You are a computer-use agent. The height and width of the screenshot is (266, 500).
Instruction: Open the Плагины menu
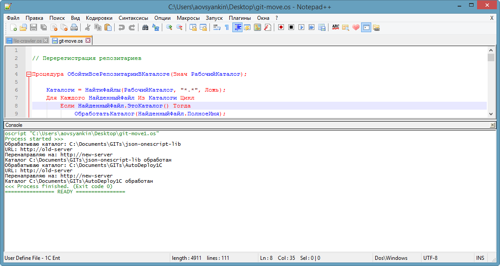(240, 18)
